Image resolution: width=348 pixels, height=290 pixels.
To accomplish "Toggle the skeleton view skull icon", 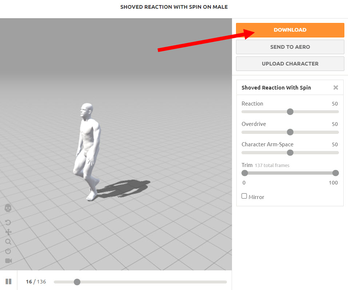I will pyautogui.click(x=8, y=208).
